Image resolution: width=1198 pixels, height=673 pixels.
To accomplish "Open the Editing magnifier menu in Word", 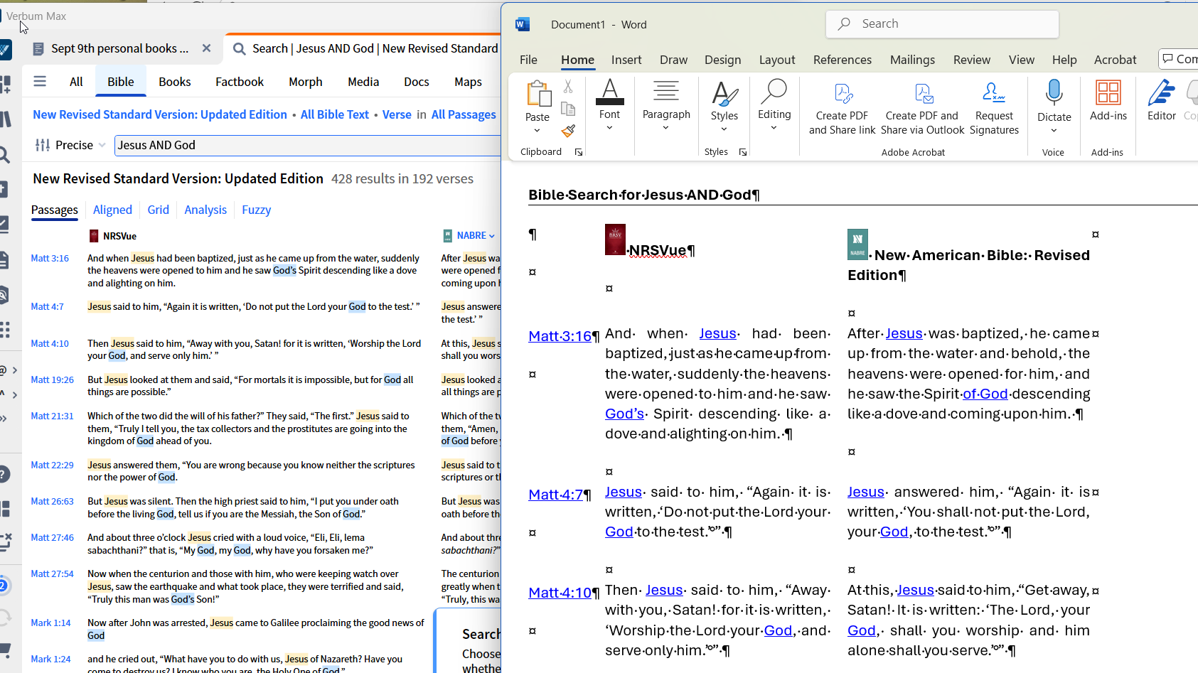I will (x=774, y=104).
